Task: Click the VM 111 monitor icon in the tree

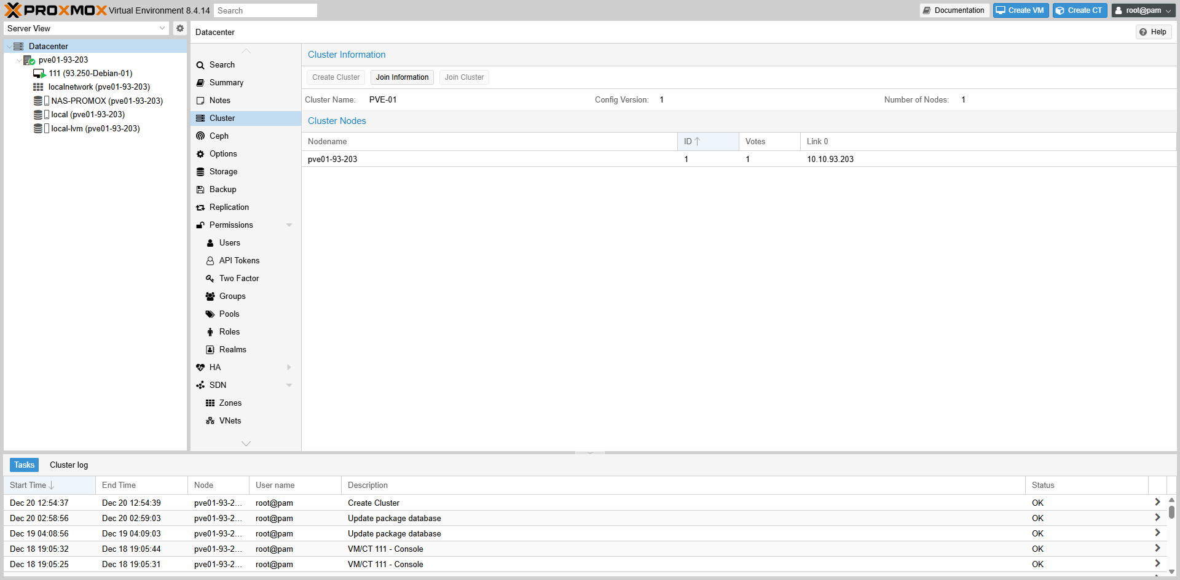Action: click(39, 74)
